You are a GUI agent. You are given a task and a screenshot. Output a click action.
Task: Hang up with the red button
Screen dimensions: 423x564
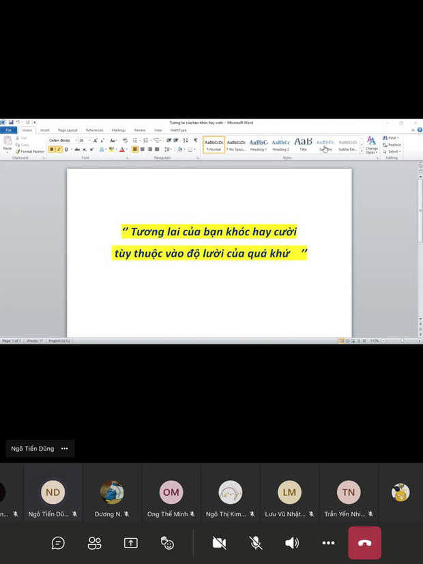pos(364,543)
